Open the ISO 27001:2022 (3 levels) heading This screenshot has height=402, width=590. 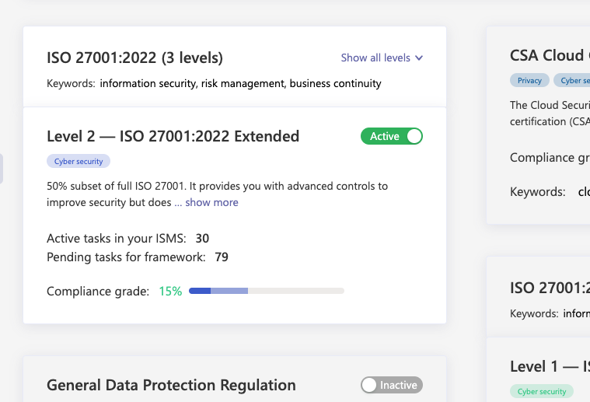134,58
